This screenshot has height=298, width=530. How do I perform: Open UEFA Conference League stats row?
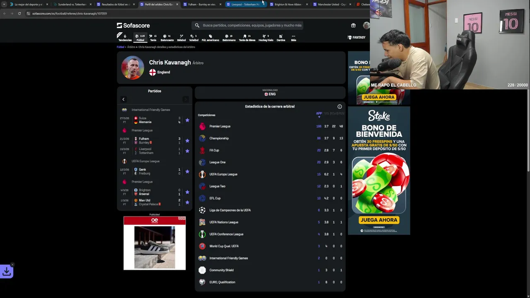(x=270, y=234)
